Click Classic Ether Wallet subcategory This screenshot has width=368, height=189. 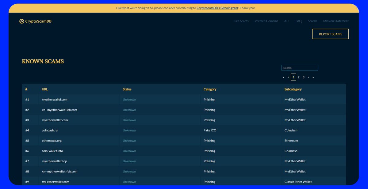(x=298, y=182)
